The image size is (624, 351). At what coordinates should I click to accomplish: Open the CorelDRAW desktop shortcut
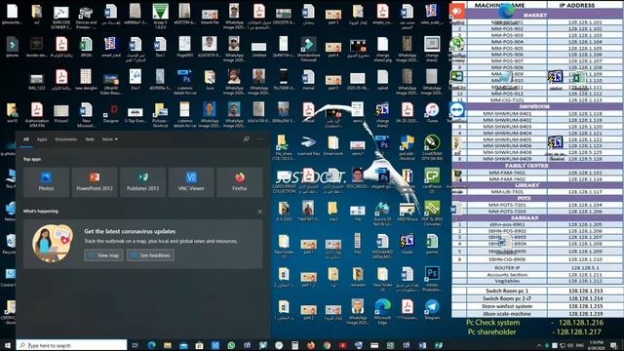tap(432, 147)
